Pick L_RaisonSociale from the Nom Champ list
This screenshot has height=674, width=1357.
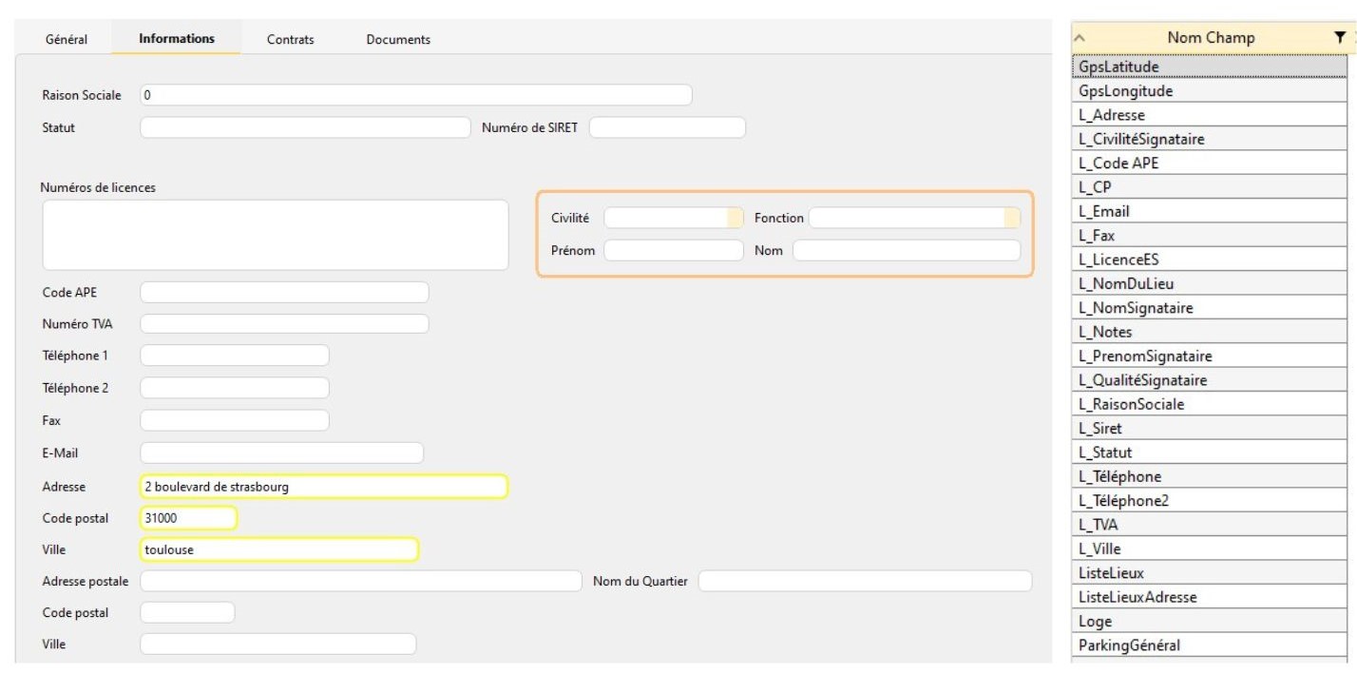1207,404
